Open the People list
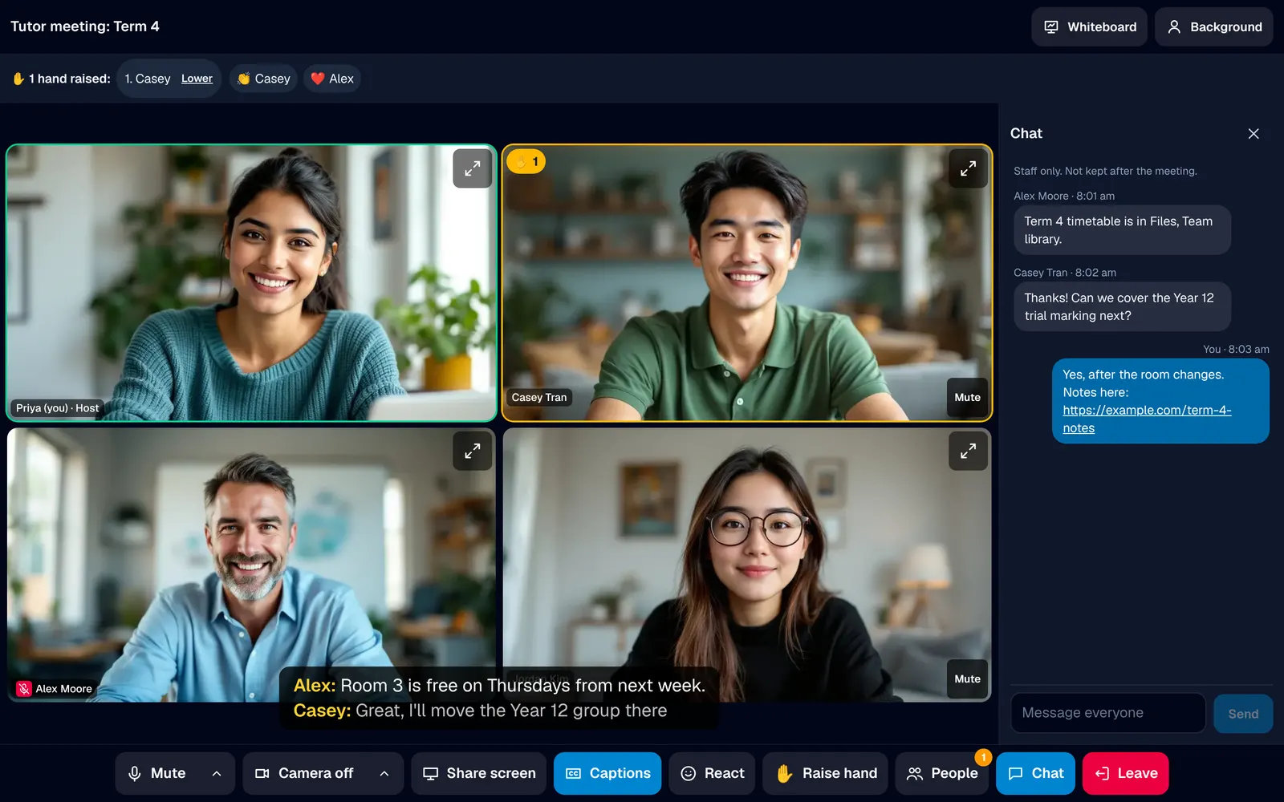Viewport: 1284px width, 802px height. point(942,773)
